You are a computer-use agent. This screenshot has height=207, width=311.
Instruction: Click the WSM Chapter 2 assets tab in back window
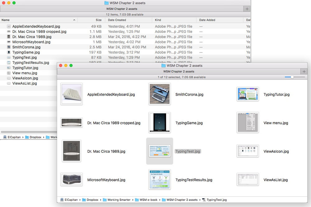pos(122,9)
